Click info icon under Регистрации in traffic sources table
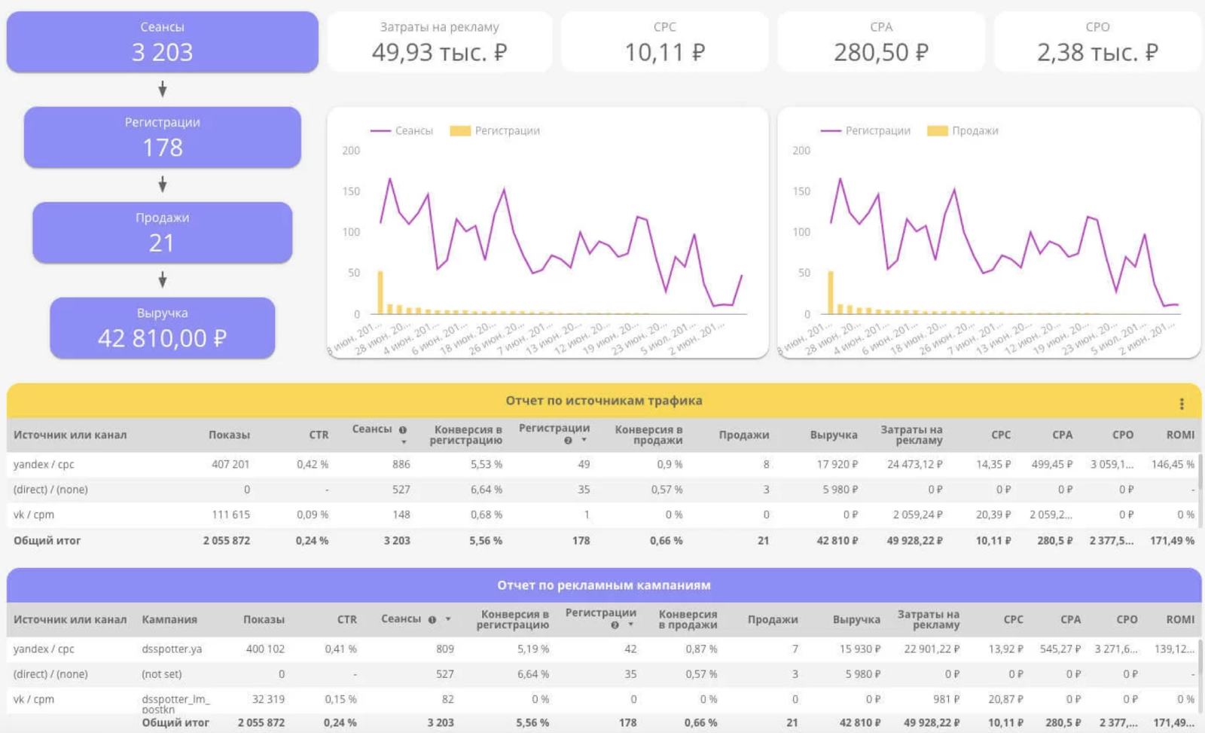This screenshot has height=733, width=1205. (569, 441)
